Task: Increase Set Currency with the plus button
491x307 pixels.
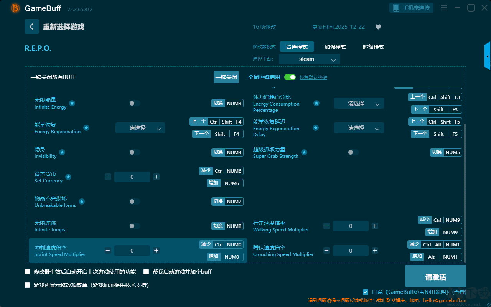Action: click(156, 177)
